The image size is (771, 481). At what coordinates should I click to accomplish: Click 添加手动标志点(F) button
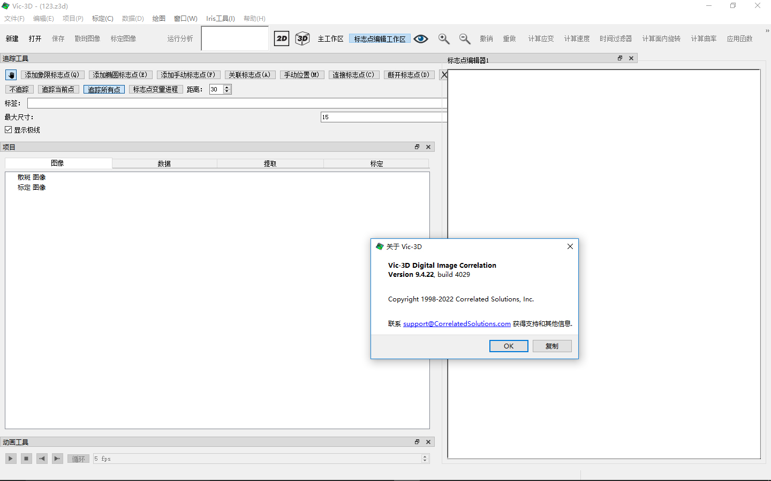tap(188, 75)
